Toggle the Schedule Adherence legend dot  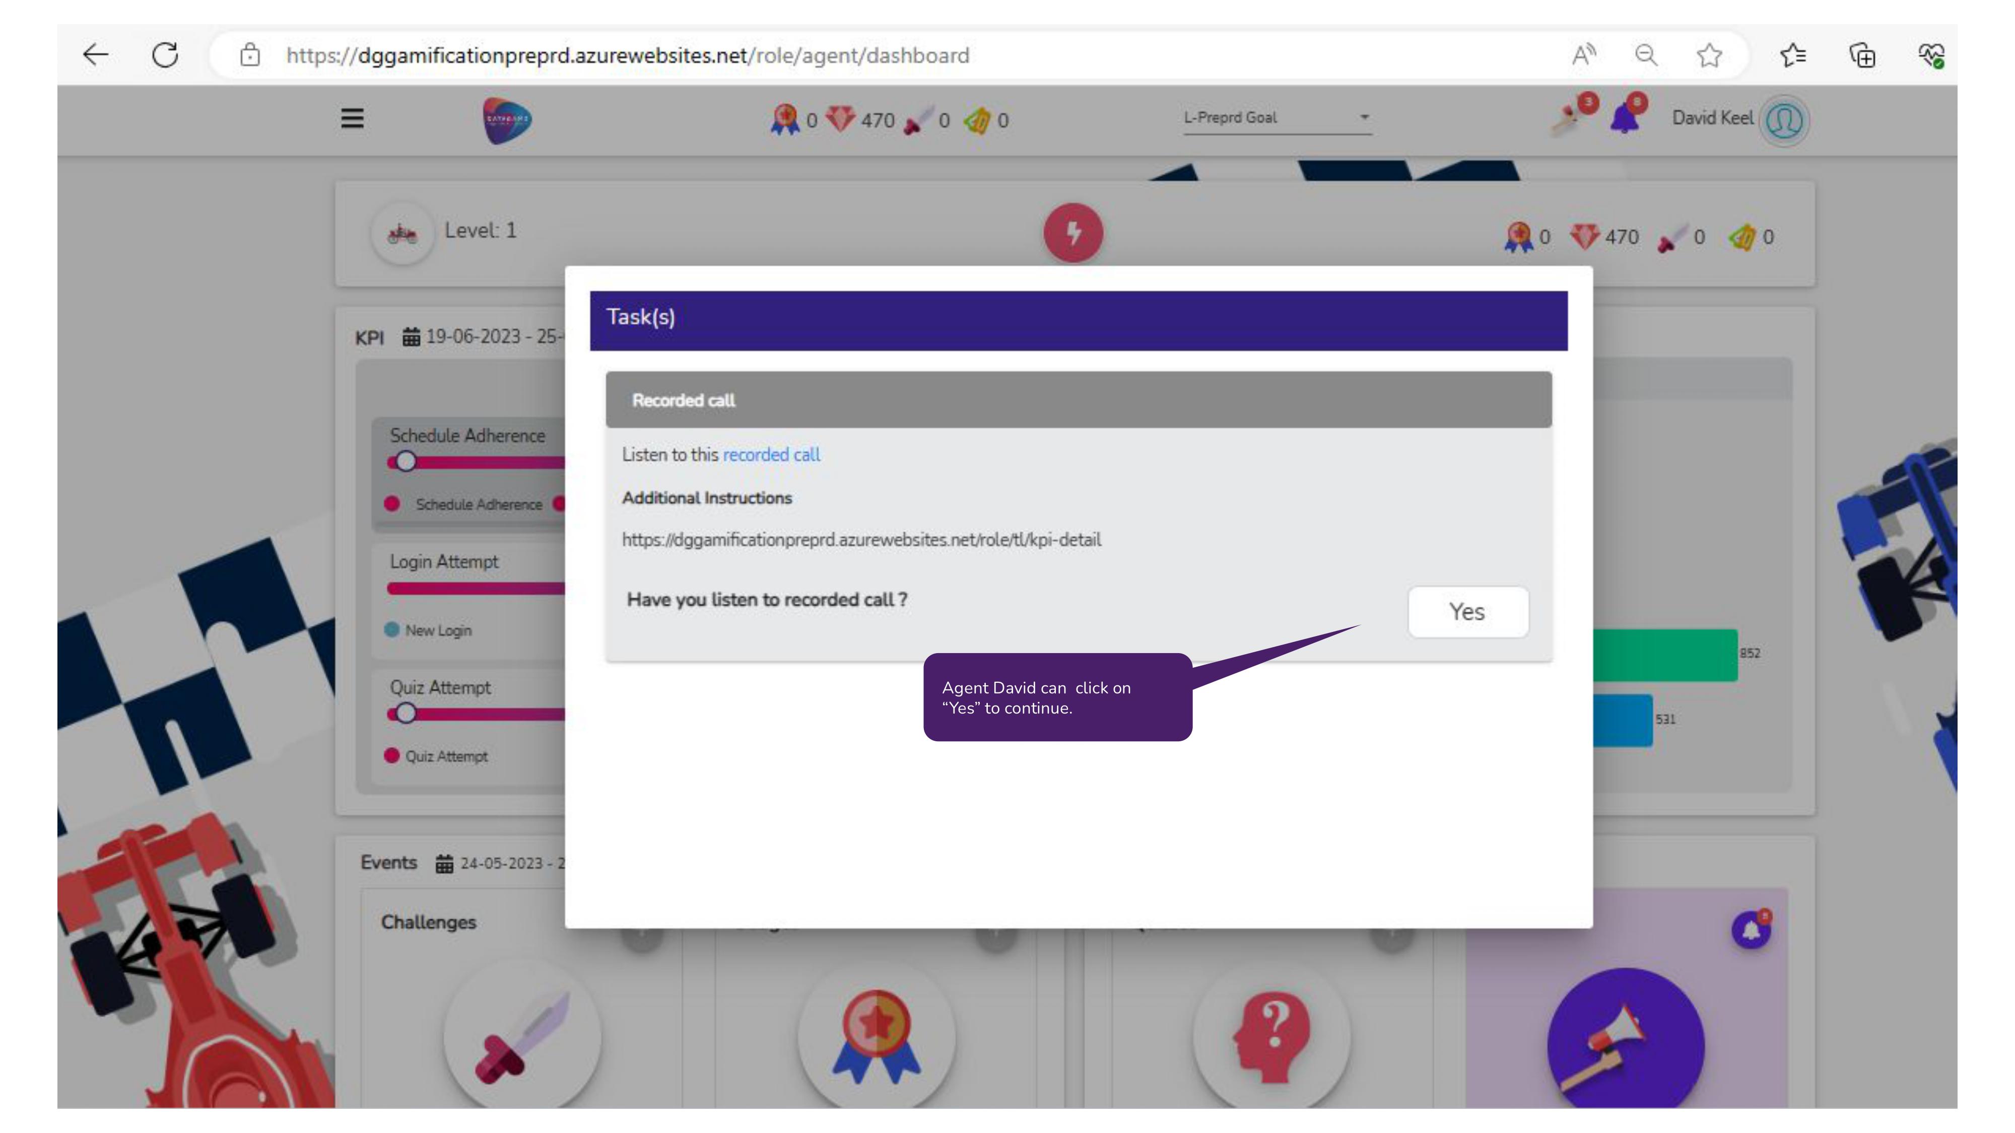(392, 504)
